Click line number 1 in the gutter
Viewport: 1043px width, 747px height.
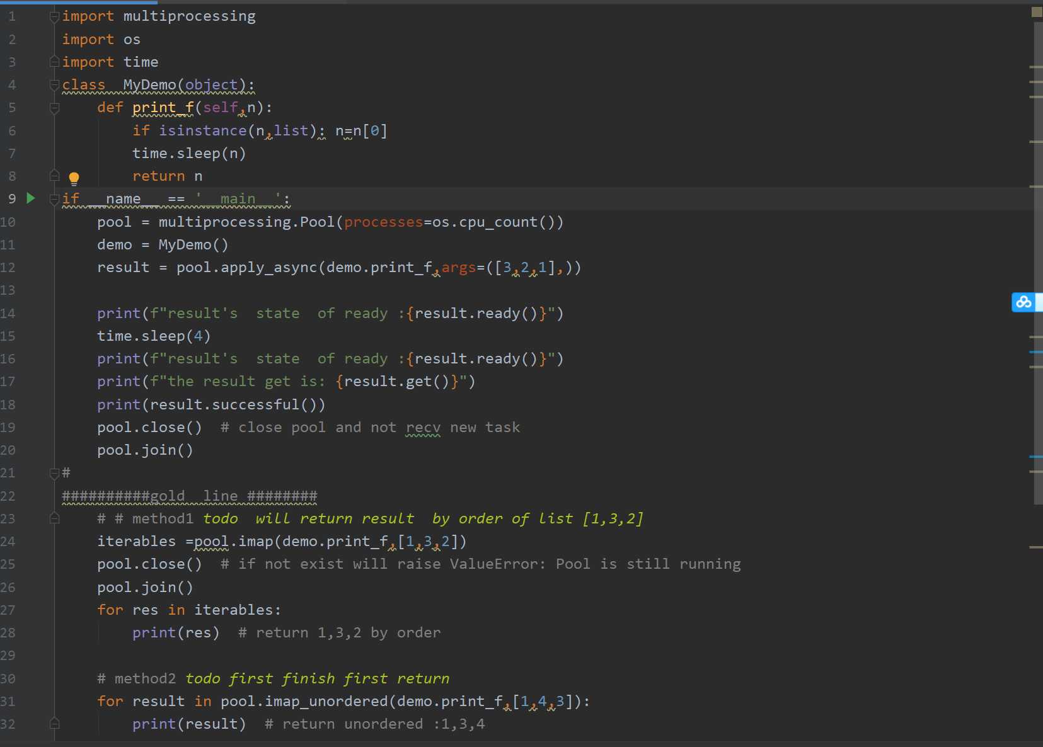[12, 16]
